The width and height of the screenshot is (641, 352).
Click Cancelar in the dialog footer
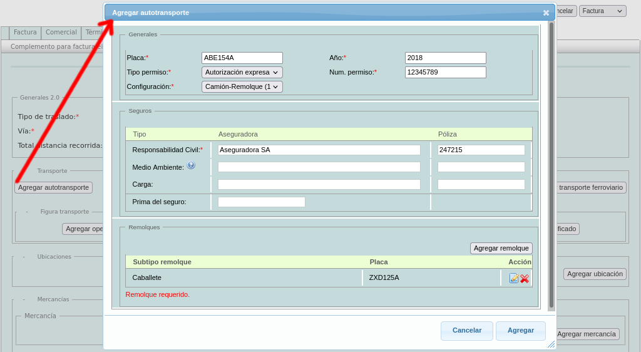467,330
